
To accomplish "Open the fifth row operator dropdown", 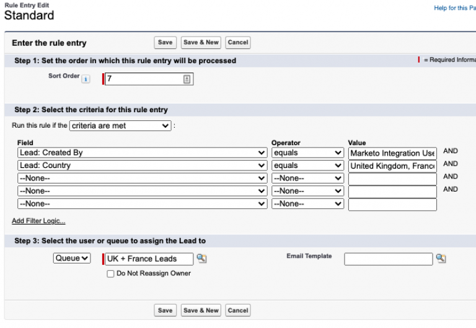I will click(307, 204).
